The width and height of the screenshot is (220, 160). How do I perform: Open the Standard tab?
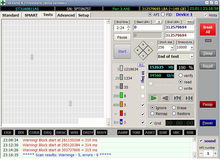pos(10,15)
